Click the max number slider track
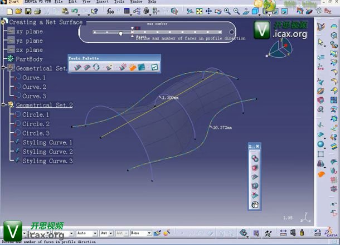 click(157, 32)
